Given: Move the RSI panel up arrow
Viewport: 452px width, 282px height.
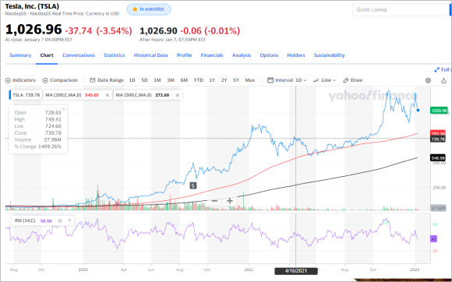Looking at the screenshot, I should click(x=69, y=221).
